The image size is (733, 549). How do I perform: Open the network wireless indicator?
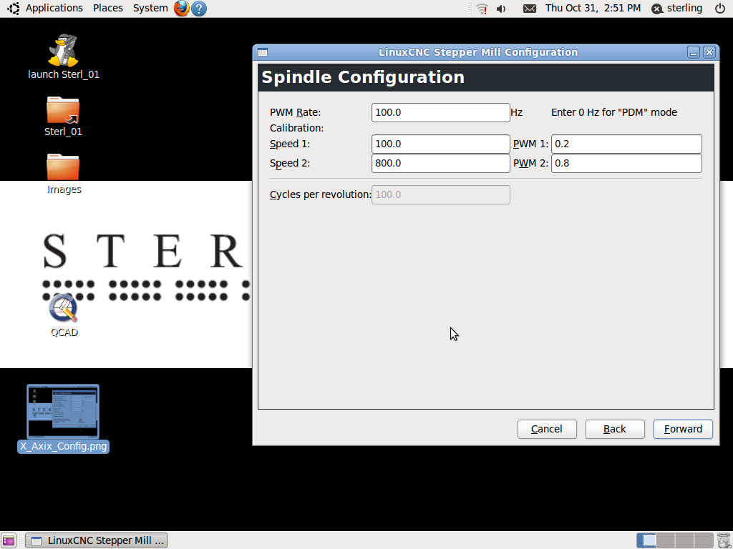[482, 9]
